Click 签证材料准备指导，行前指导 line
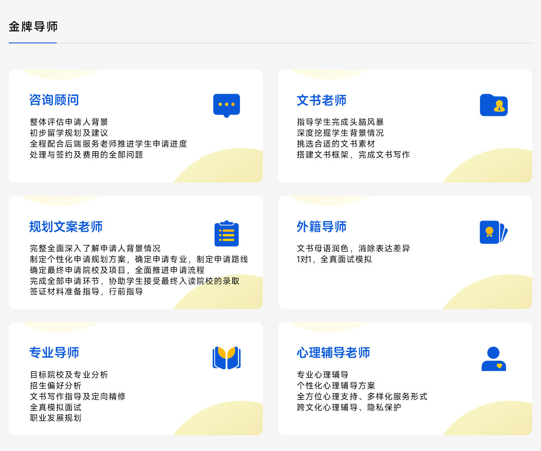The image size is (541, 451). coord(86,292)
